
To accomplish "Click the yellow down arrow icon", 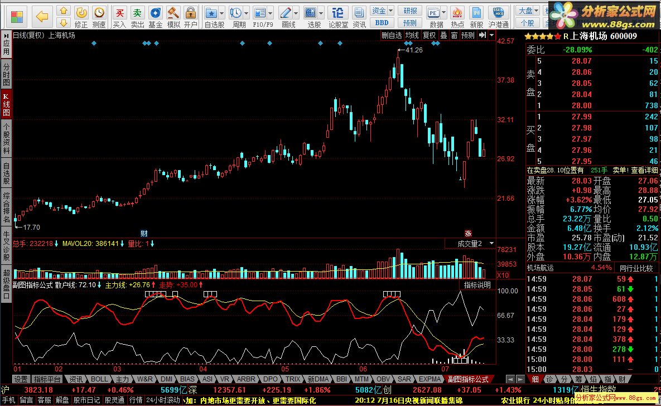I will point(63,22).
